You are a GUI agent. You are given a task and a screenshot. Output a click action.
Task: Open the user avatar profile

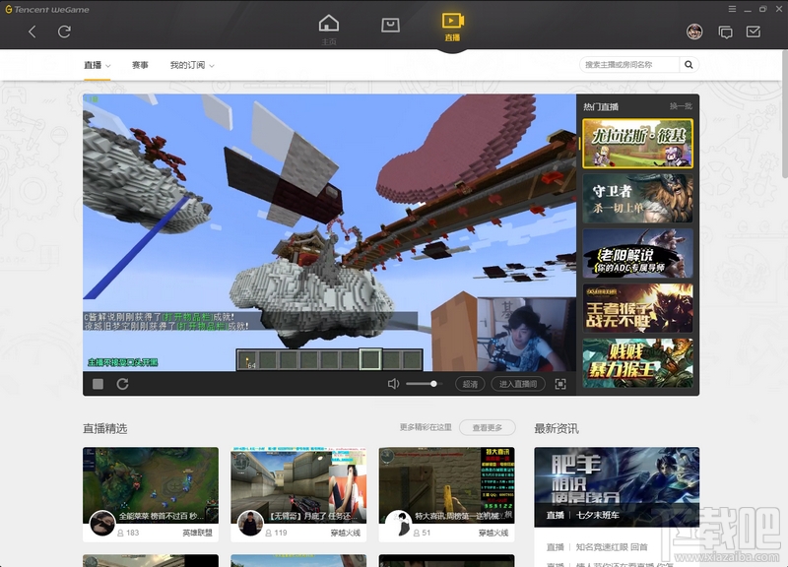694,32
